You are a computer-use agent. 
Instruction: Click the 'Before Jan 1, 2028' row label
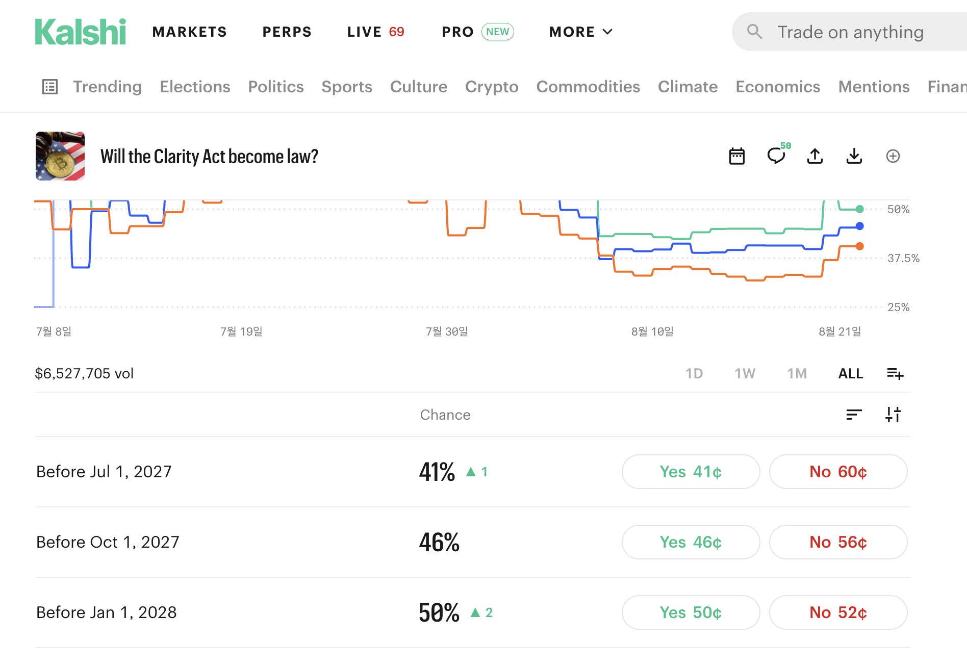107,612
